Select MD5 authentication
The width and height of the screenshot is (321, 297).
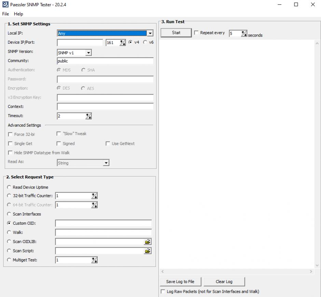click(x=59, y=70)
